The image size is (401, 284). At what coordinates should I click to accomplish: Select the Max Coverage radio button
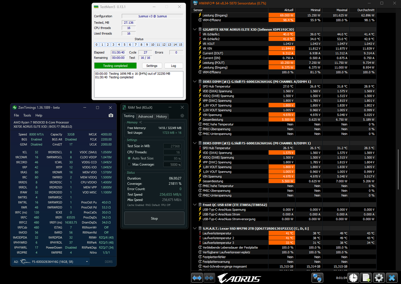coord(129,164)
